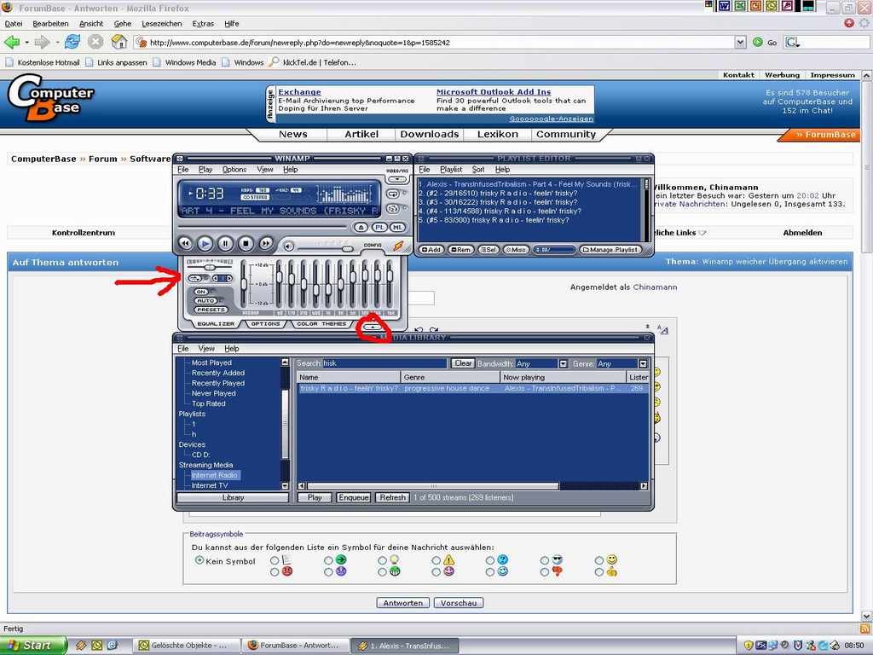Click the Media Library Search field
The height and width of the screenshot is (655, 873).
[x=384, y=363]
